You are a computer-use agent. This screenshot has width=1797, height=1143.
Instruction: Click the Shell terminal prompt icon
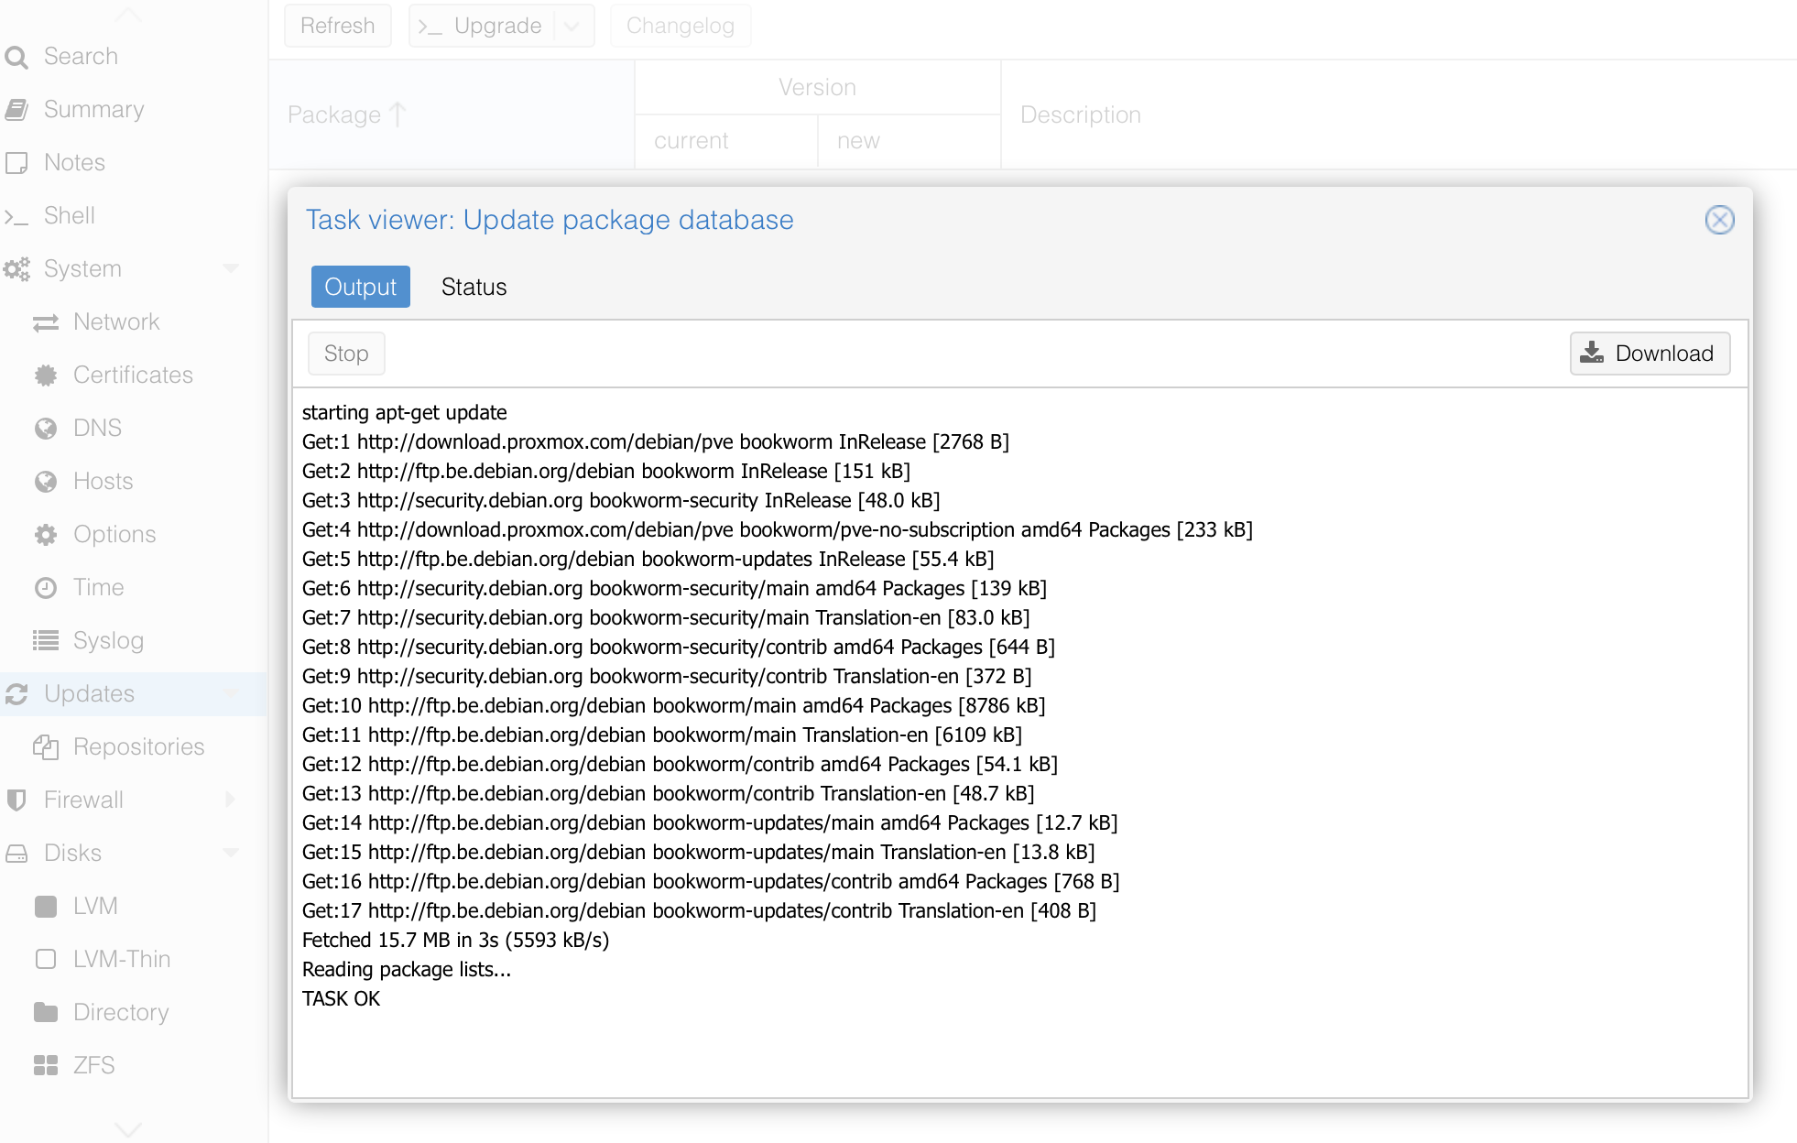(x=16, y=216)
